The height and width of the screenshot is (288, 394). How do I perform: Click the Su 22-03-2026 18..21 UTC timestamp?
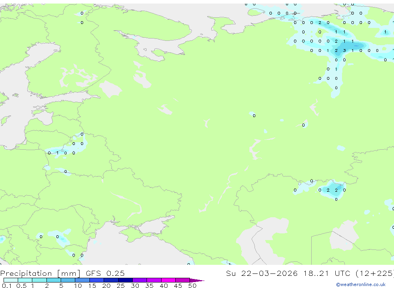point(310,273)
